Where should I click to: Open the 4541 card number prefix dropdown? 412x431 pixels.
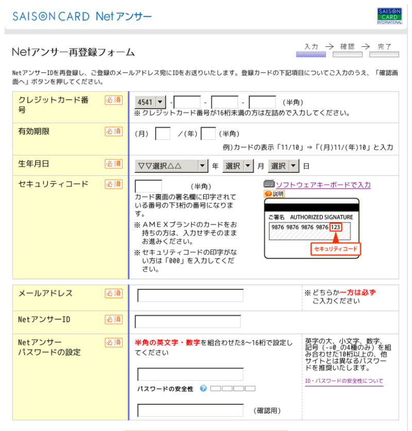150,102
